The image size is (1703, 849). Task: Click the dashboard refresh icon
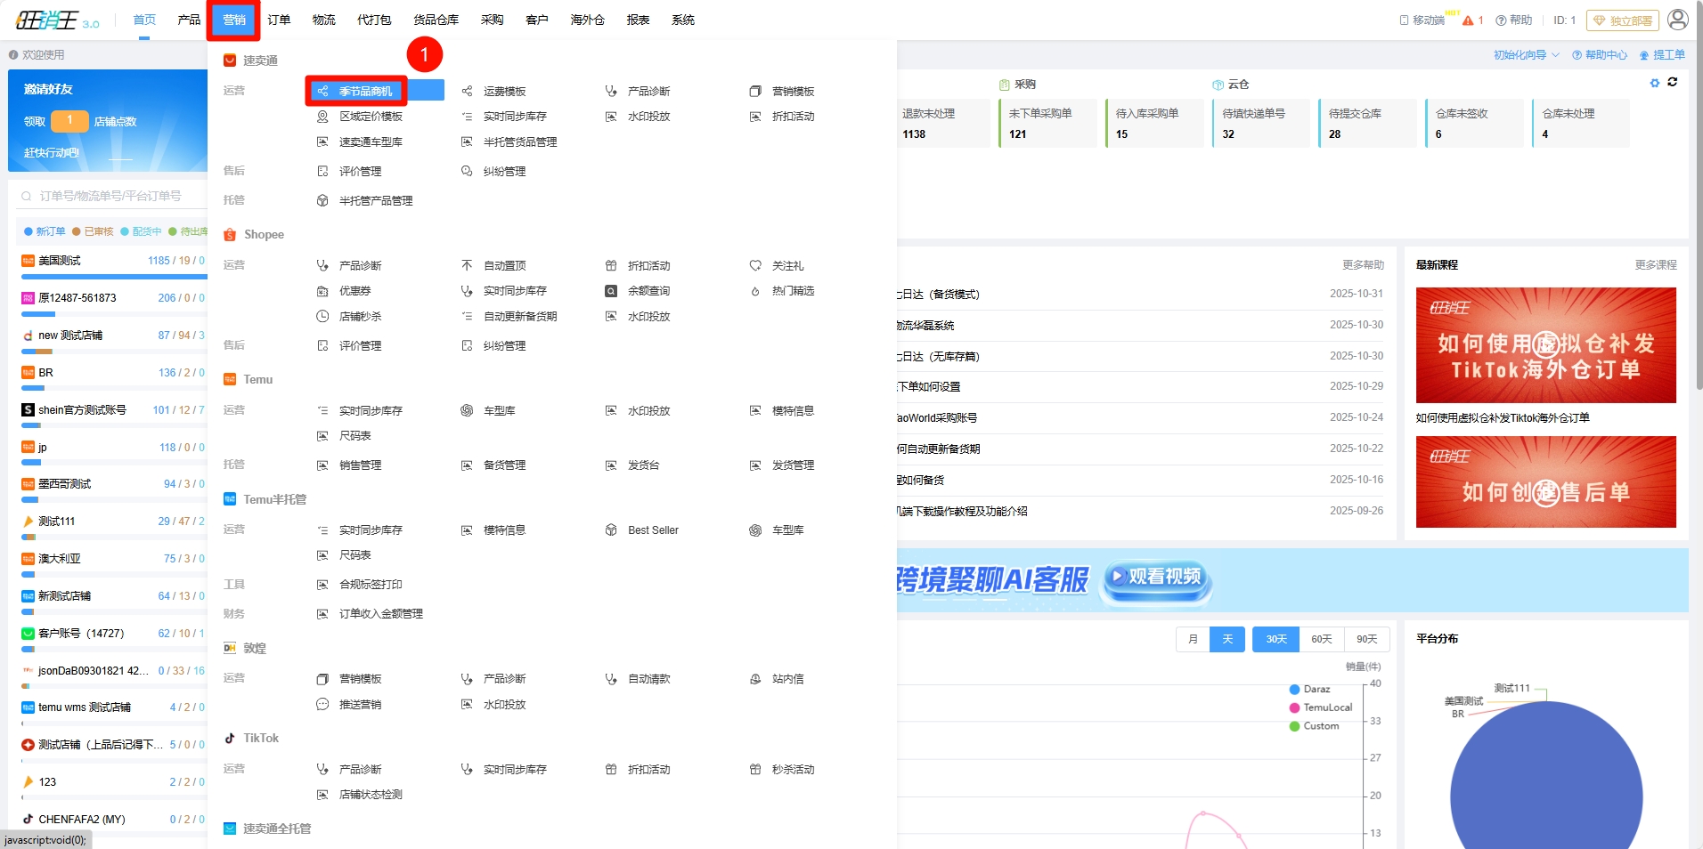1673,82
